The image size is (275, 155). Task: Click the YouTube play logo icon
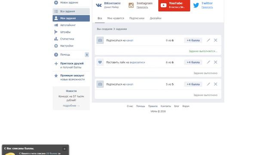(x=163, y=5)
